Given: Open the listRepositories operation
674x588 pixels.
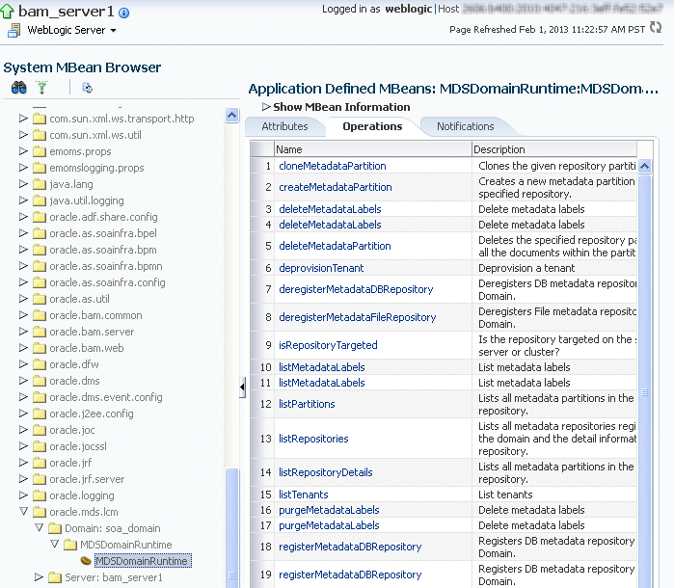Looking at the screenshot, I should pos(313,439).
